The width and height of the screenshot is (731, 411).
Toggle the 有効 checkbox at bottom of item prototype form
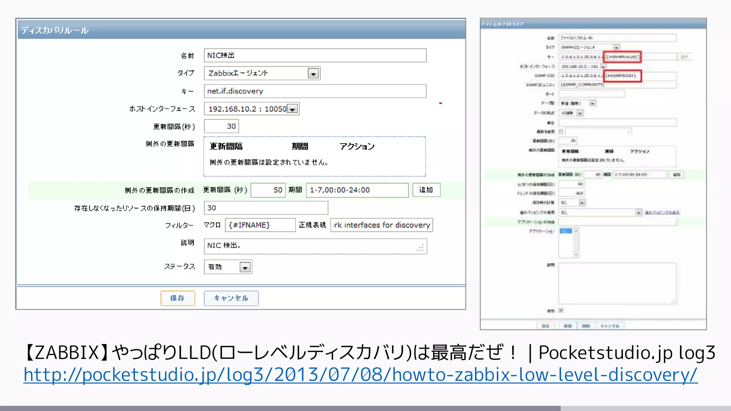[561, 310]
